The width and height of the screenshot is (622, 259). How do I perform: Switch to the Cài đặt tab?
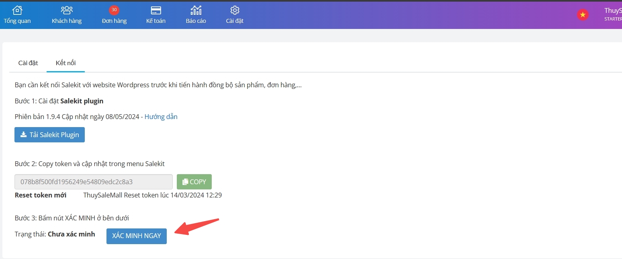[x=28, y=63]
